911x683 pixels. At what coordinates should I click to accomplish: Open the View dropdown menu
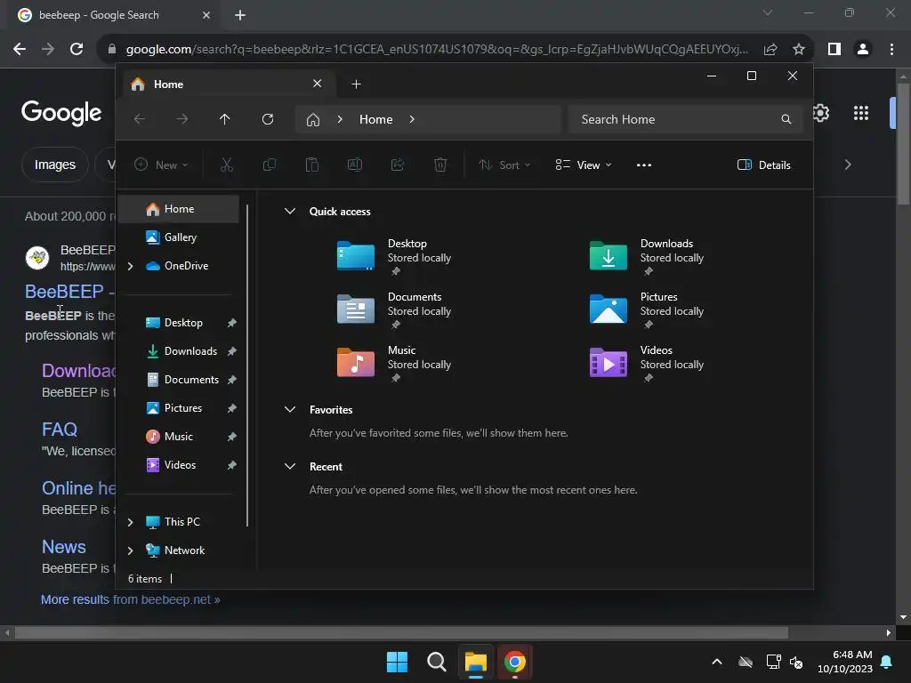tap(584, 165)
